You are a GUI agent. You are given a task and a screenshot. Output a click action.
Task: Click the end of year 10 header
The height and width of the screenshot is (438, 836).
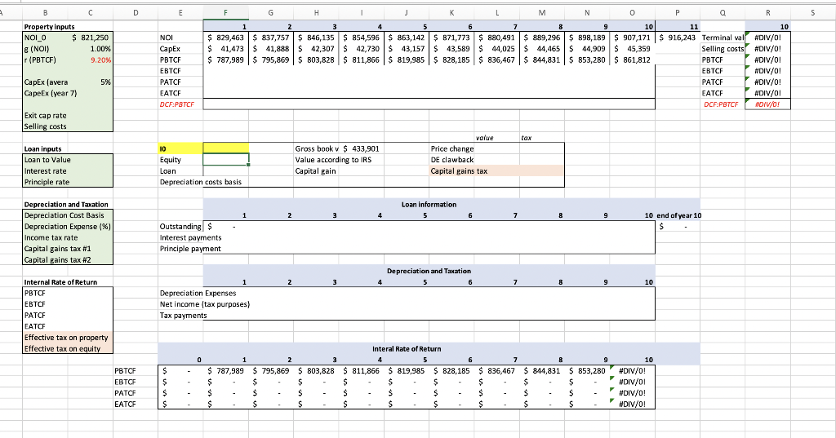point(678,215)
